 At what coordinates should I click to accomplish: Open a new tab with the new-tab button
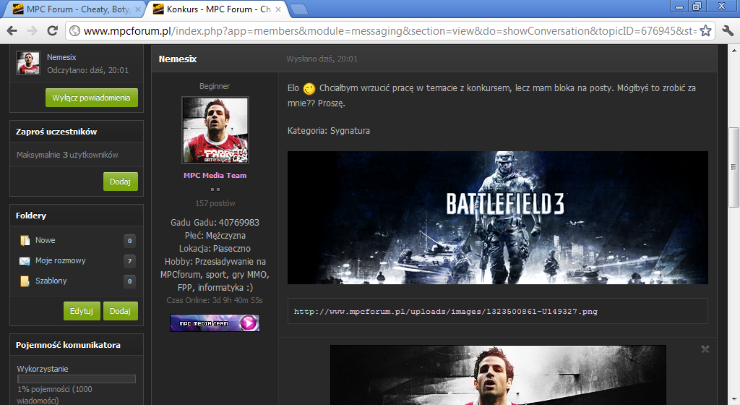[298, 9]
